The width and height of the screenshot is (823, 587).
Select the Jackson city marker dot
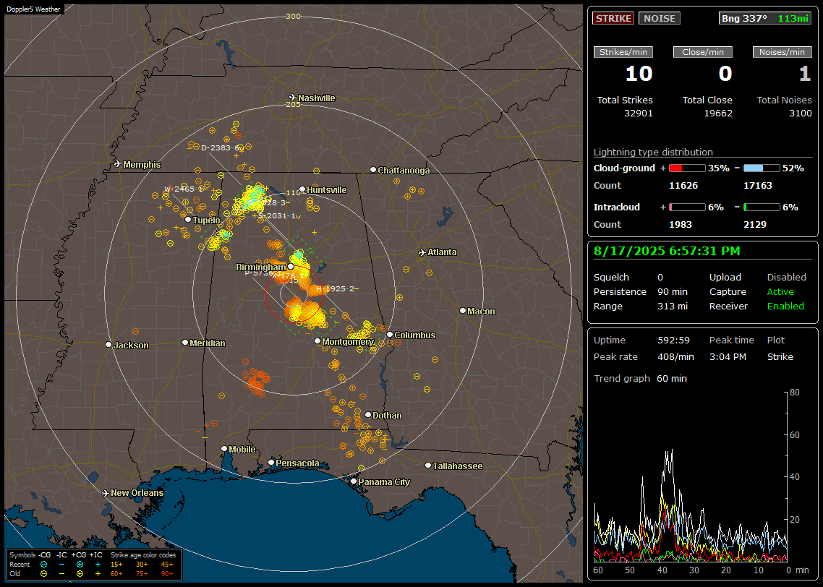click(108, 345)
